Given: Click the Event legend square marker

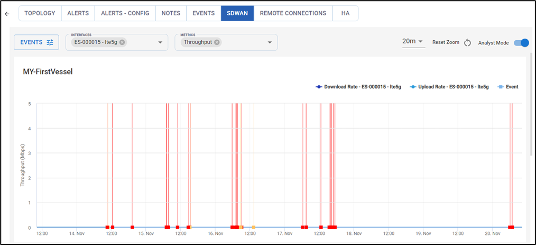Looking at the screenshot, I should click(x=501, y=86).
